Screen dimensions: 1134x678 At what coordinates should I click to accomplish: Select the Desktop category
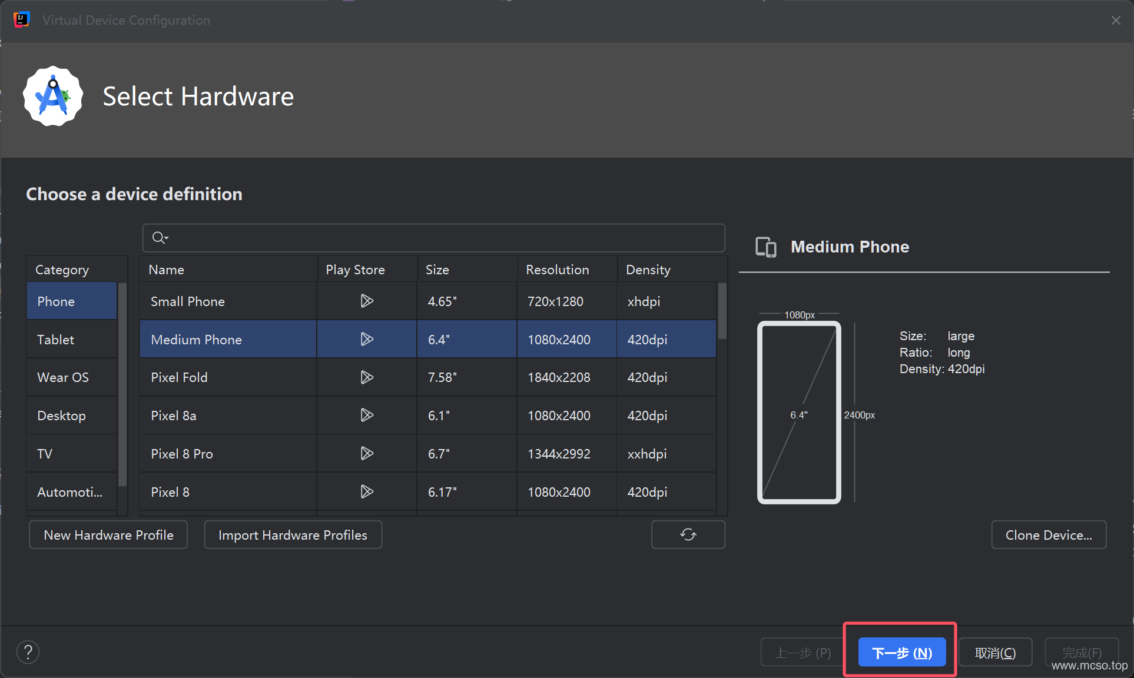(72, 416)
